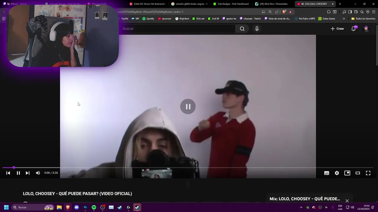This screenshot has width=378, height=212.
Task: Open the Spotify app from taskbar
Action: pos(94,207)
